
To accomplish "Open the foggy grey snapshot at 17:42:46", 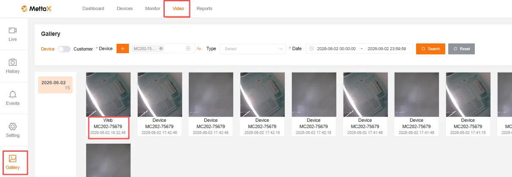I will point(211,94).
